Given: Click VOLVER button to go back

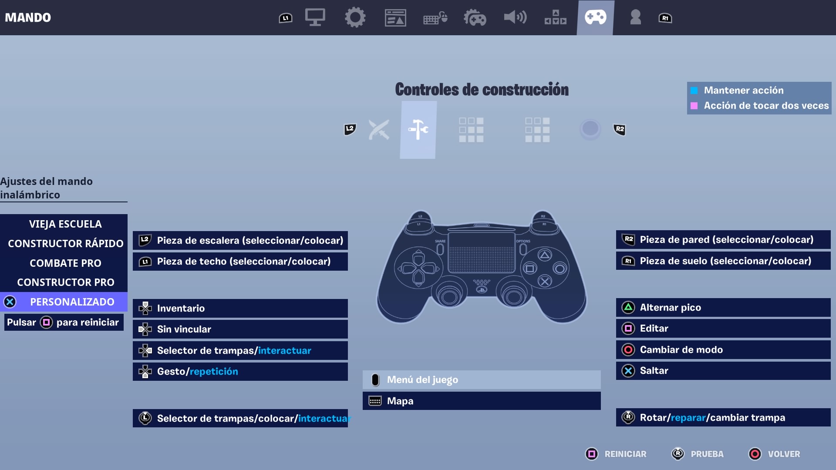Looking at the screenshot, I should pos(784,454).
